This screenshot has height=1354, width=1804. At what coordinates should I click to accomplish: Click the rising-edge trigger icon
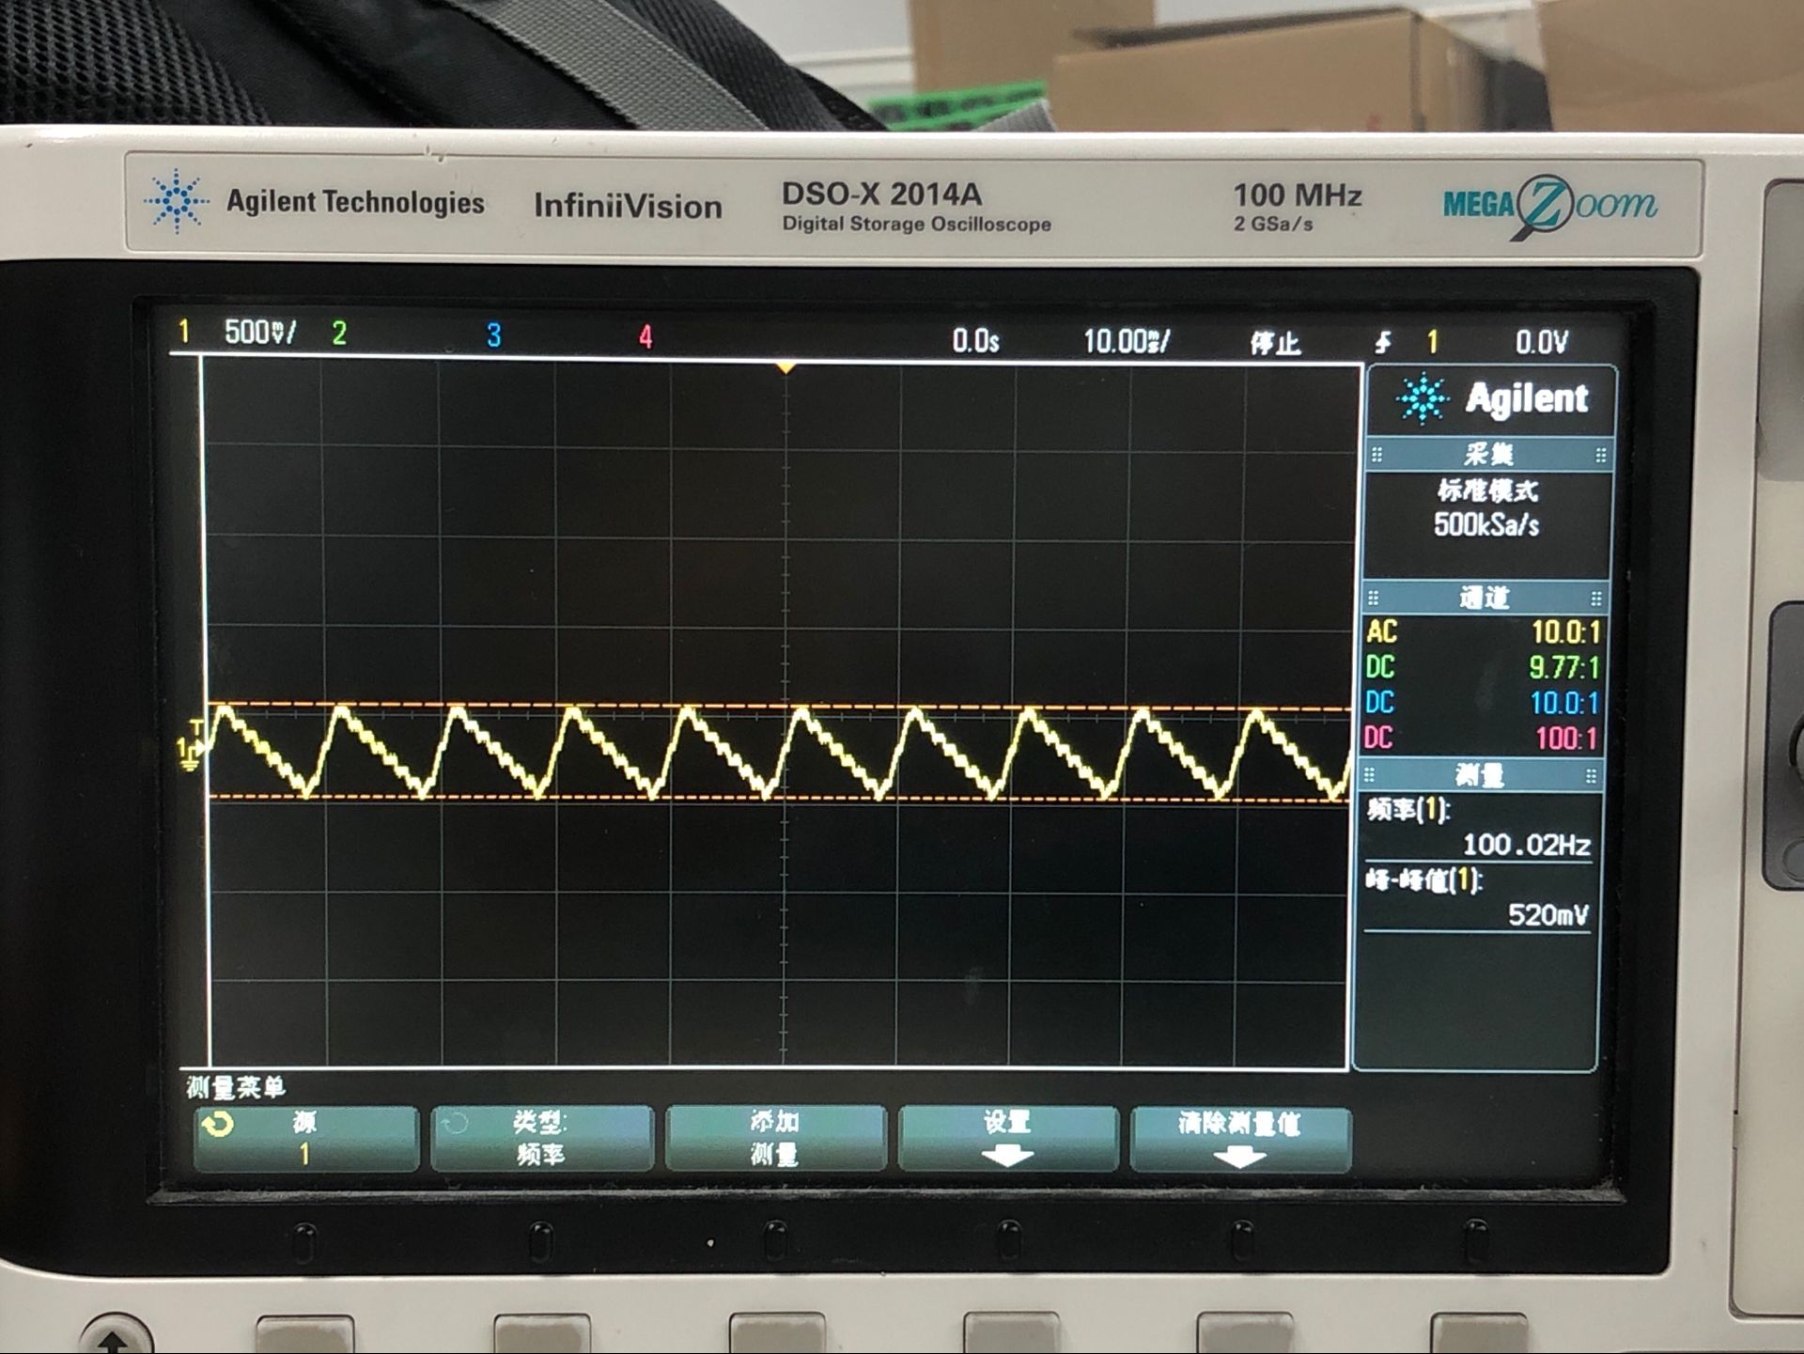pyautogui.click(x=1382, y=342)
